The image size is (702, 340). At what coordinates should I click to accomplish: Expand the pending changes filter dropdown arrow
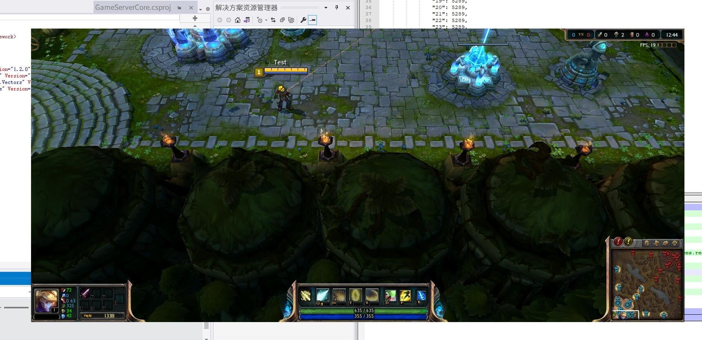point(266,20)
